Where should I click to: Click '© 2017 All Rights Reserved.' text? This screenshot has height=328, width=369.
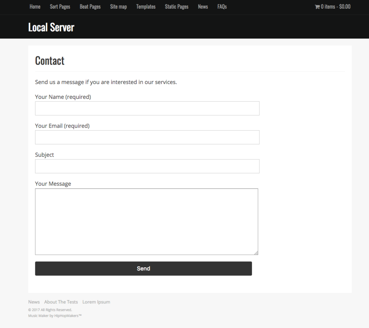pos(50,310)
